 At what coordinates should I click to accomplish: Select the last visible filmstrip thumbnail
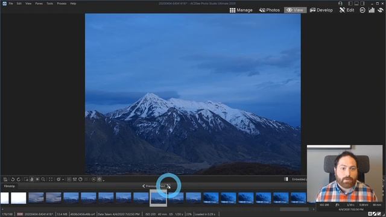(298, 198)
